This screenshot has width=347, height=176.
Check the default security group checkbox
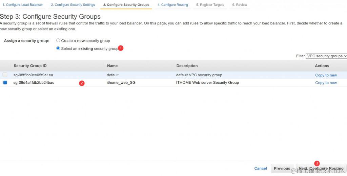pos(5,75)
